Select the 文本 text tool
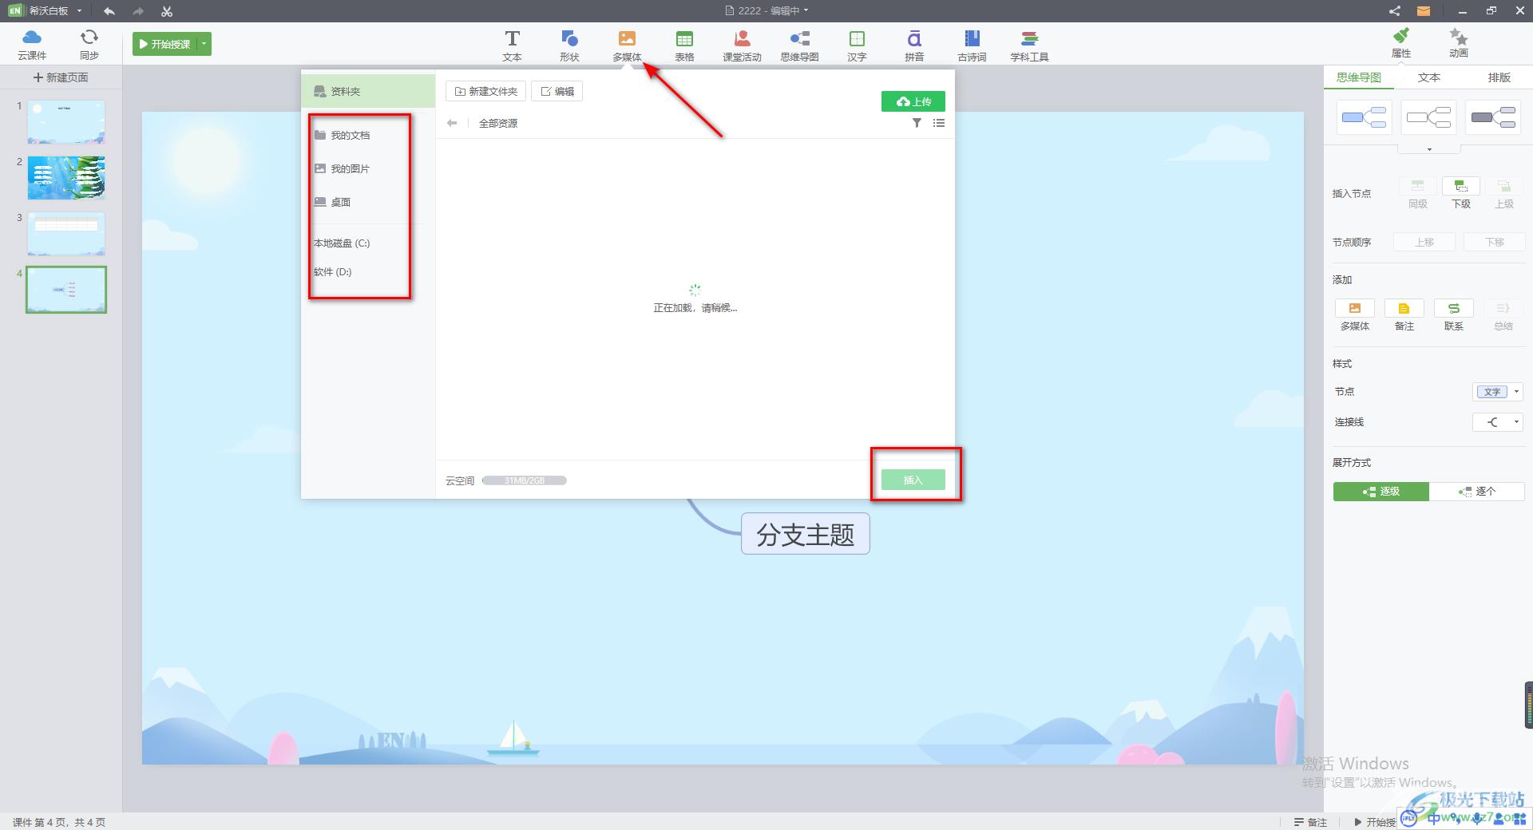This screenshot has height=830, width=1533. coord(512,45)
